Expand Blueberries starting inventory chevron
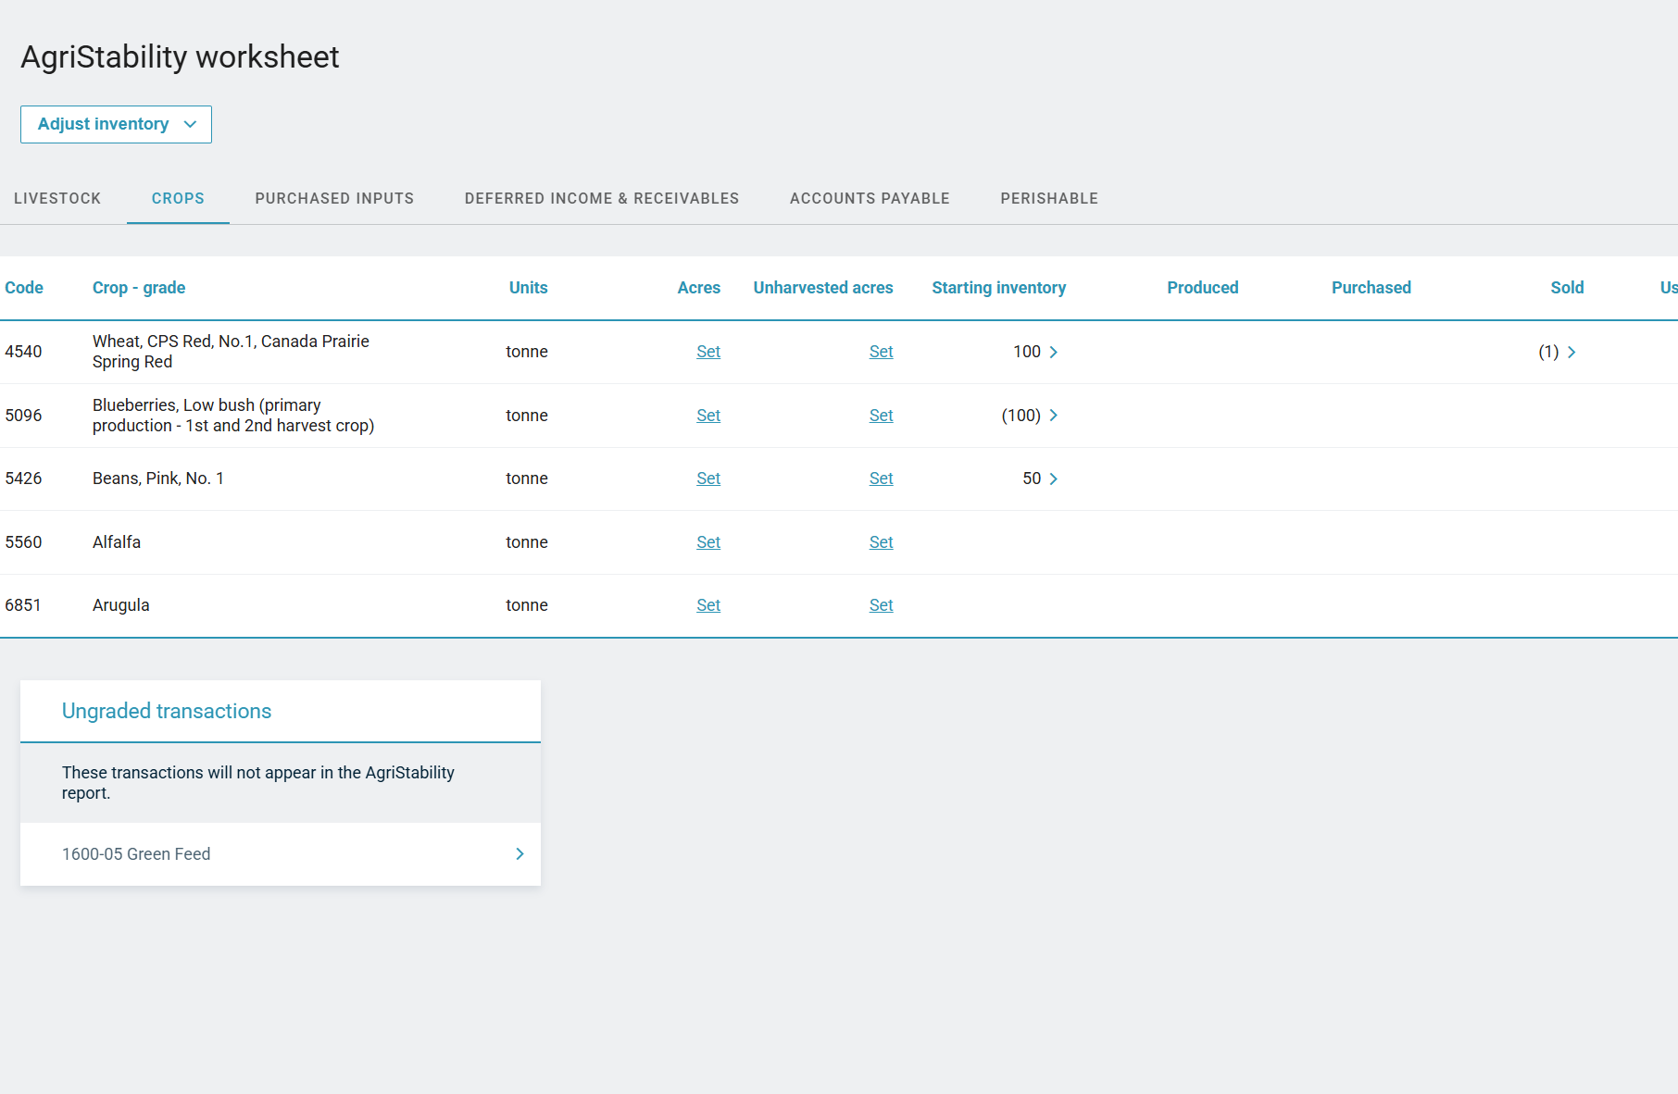The height and width of the screenshot is (1094, 1678). (x=1053, y=416)
